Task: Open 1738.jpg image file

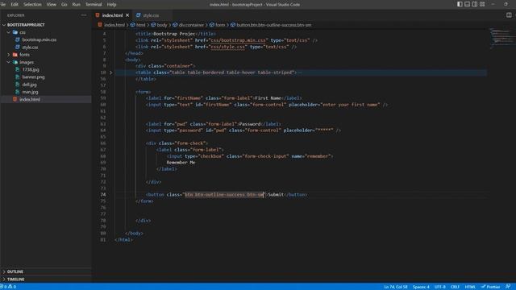Action: click(31, 70)
